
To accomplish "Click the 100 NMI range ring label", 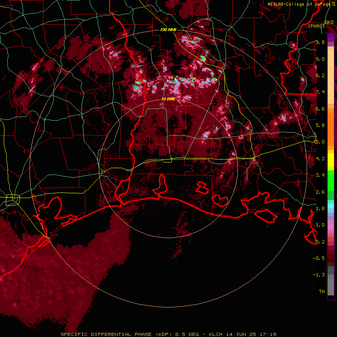I will coord(168,30).
